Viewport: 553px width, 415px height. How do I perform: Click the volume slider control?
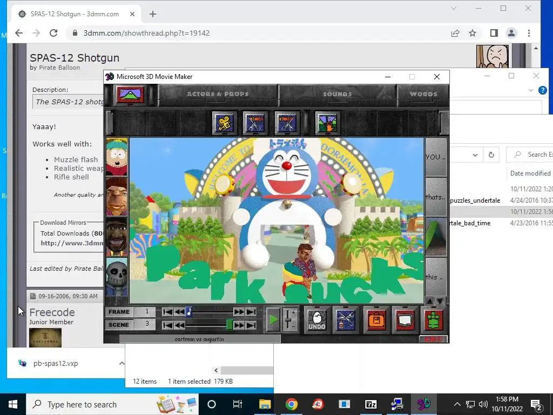289,320
